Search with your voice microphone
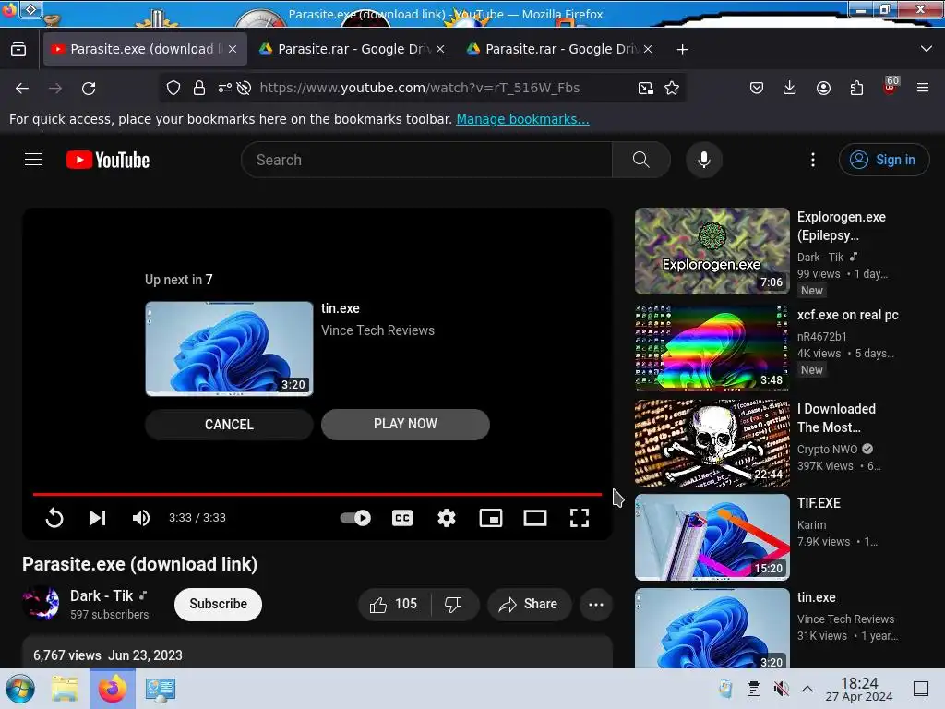Image resolution: width=945 pixels, height=709 pixels. coord(704,160)
